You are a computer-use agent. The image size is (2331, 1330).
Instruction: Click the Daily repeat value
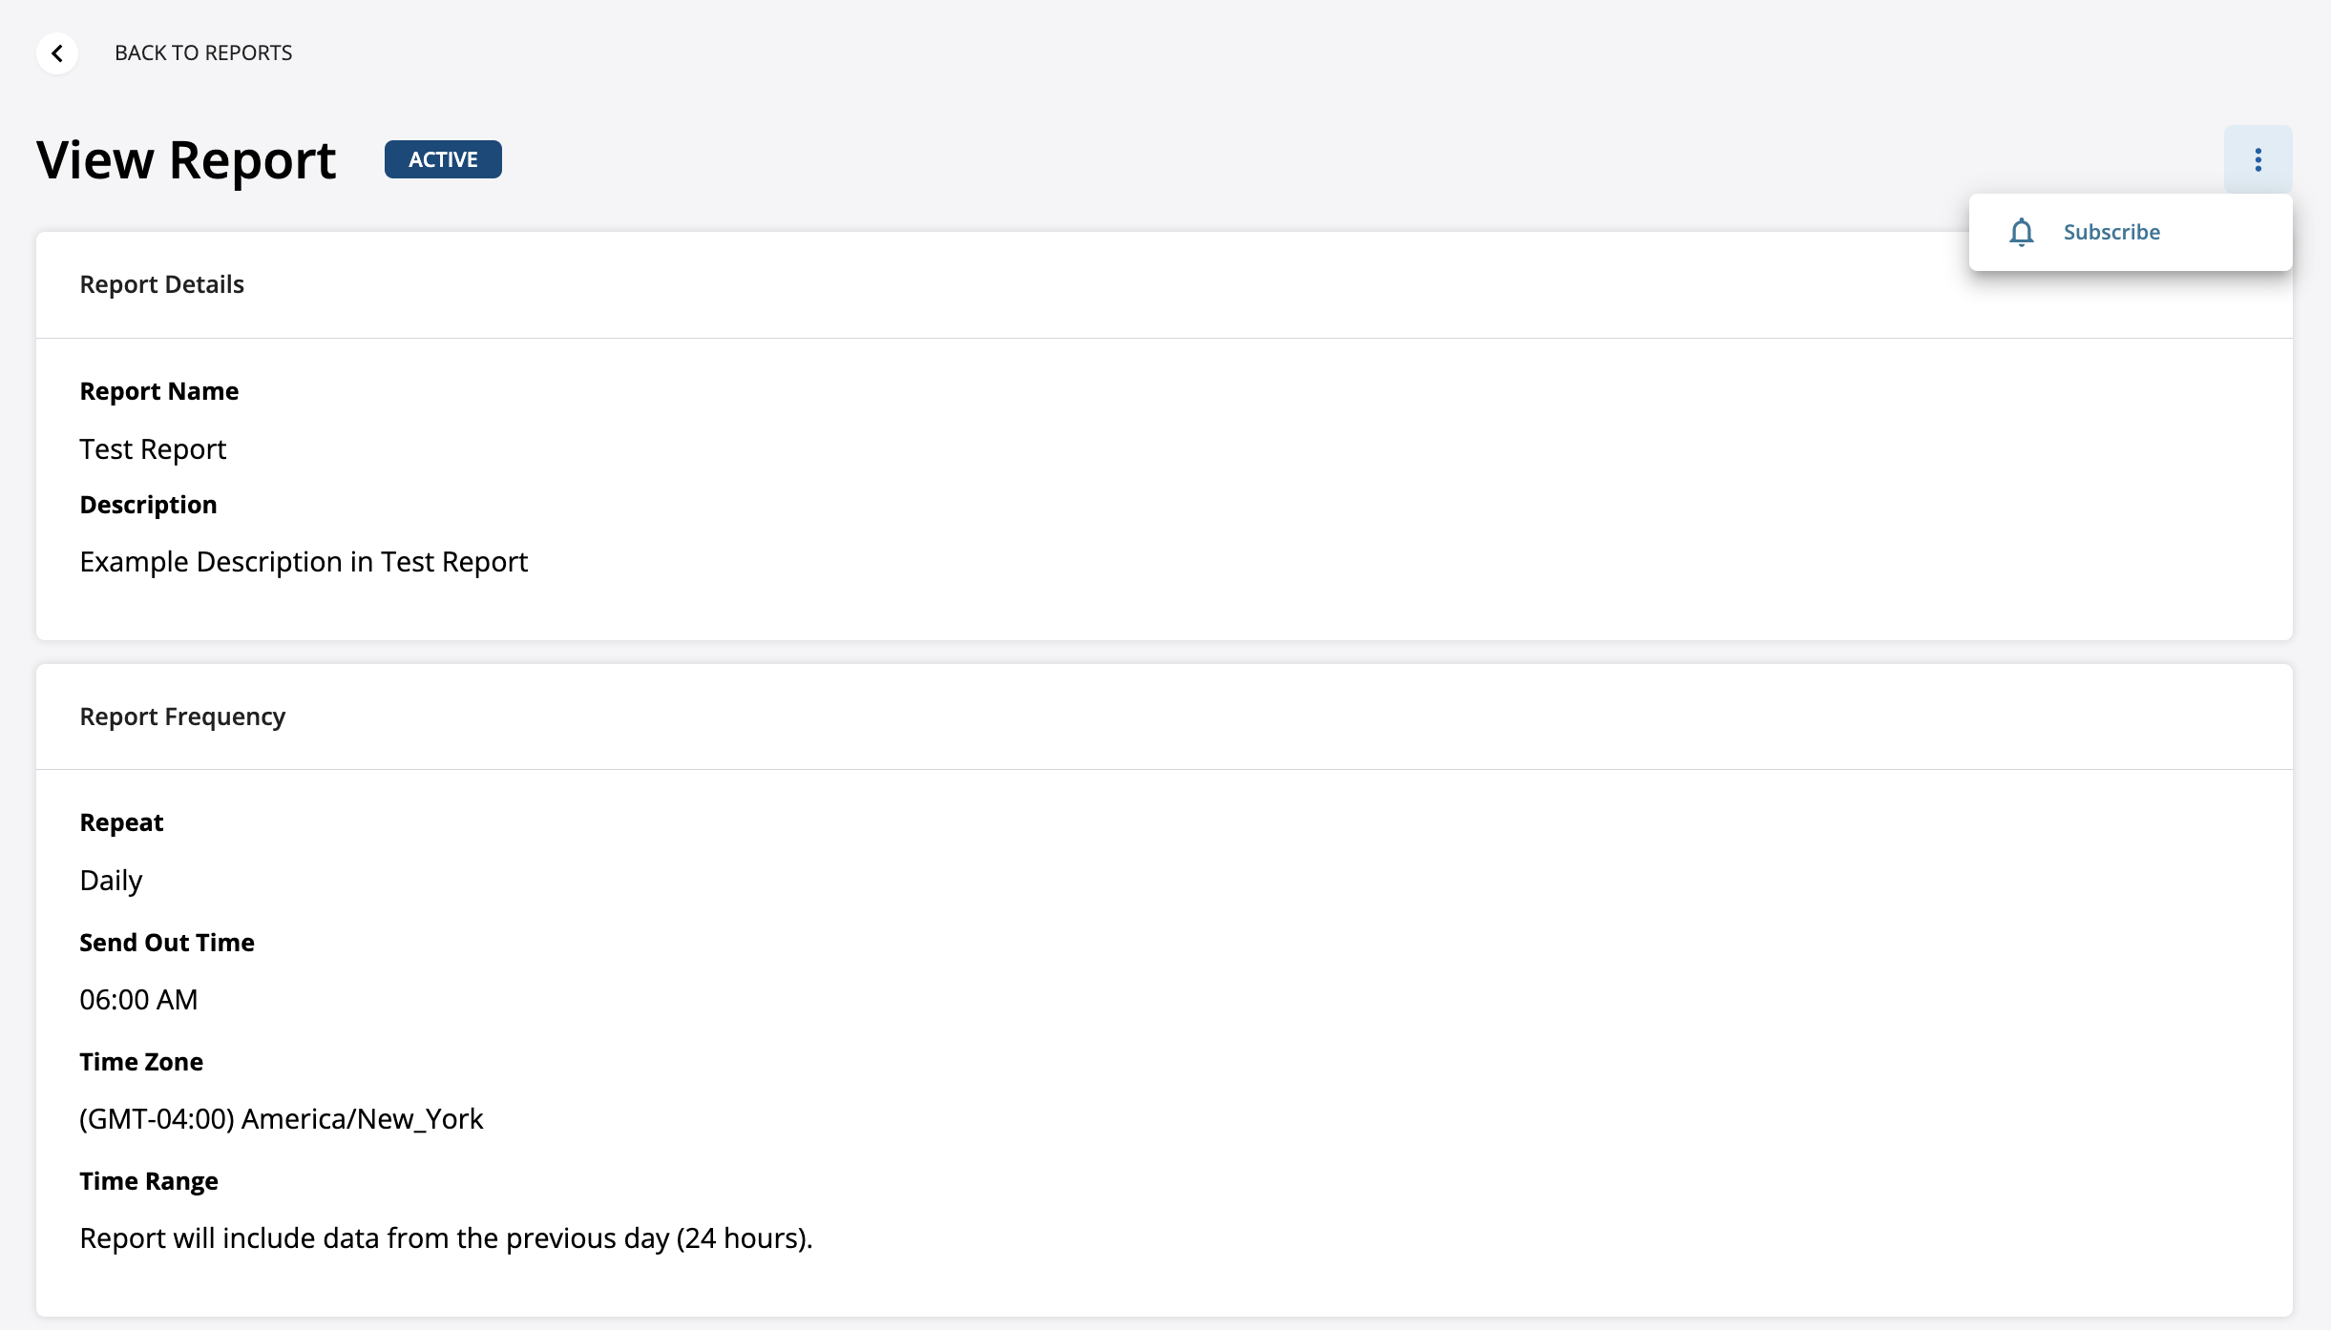click(x=111, y=881)
